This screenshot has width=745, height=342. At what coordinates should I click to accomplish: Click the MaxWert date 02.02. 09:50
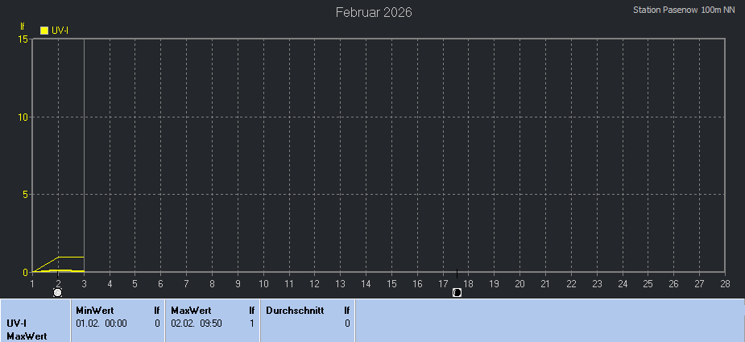197,323
